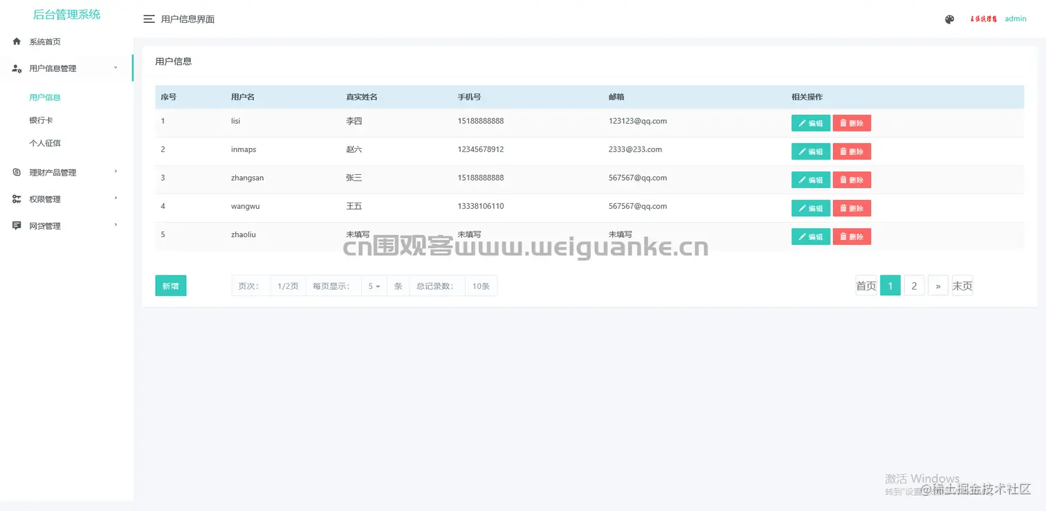The height and width of the screenshot is (511, 1046).
Task: Edit the inmaps user row
Action: 811,151
